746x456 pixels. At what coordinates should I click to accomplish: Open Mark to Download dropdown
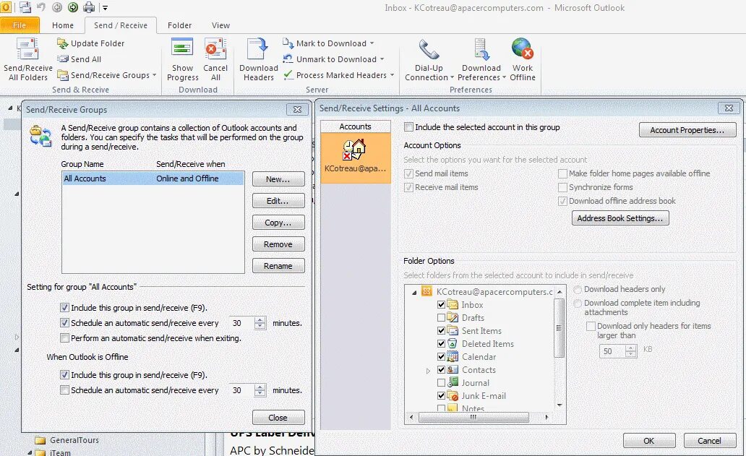coord(372,43)
